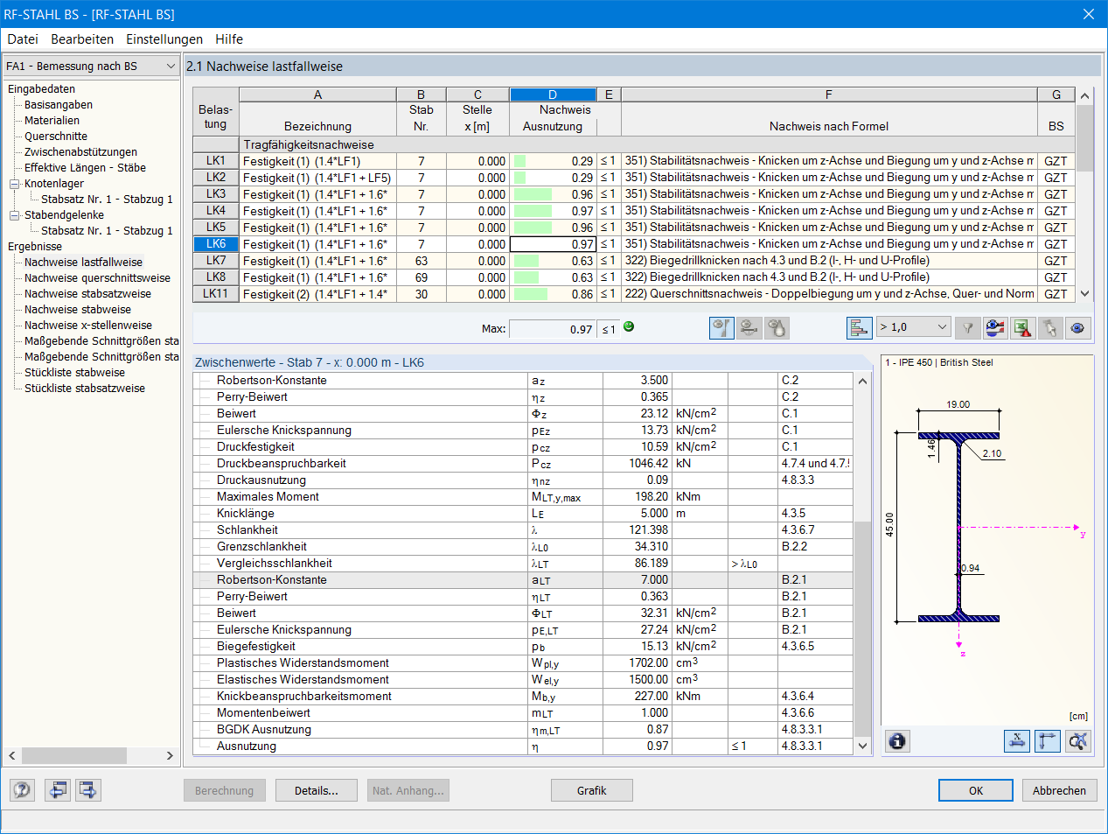Open Datei menu

[x=23, y=39]
